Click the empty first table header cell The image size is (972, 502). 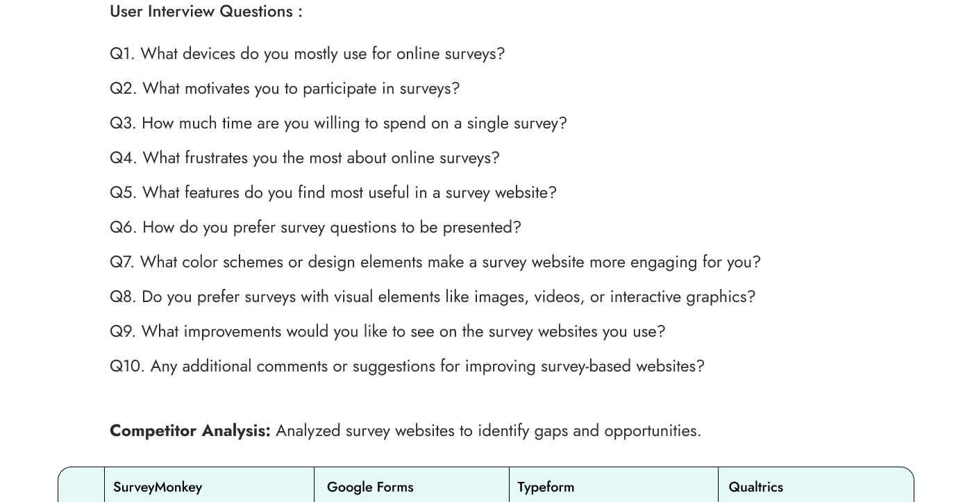point(82,486)
